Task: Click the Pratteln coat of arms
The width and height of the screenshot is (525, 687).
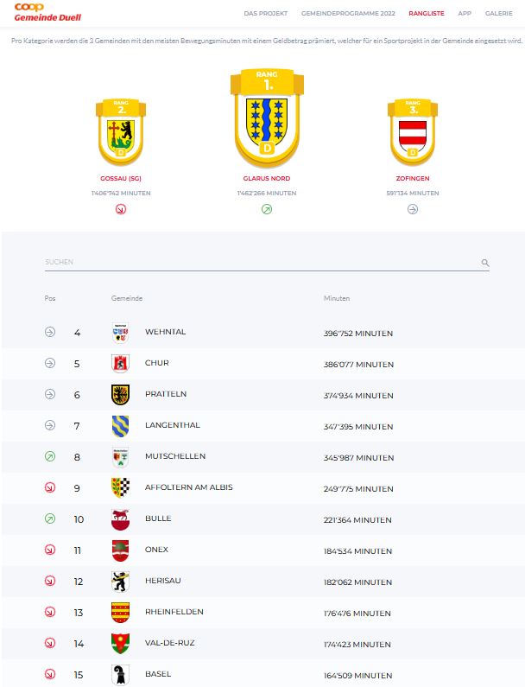Action: point(120,395)
